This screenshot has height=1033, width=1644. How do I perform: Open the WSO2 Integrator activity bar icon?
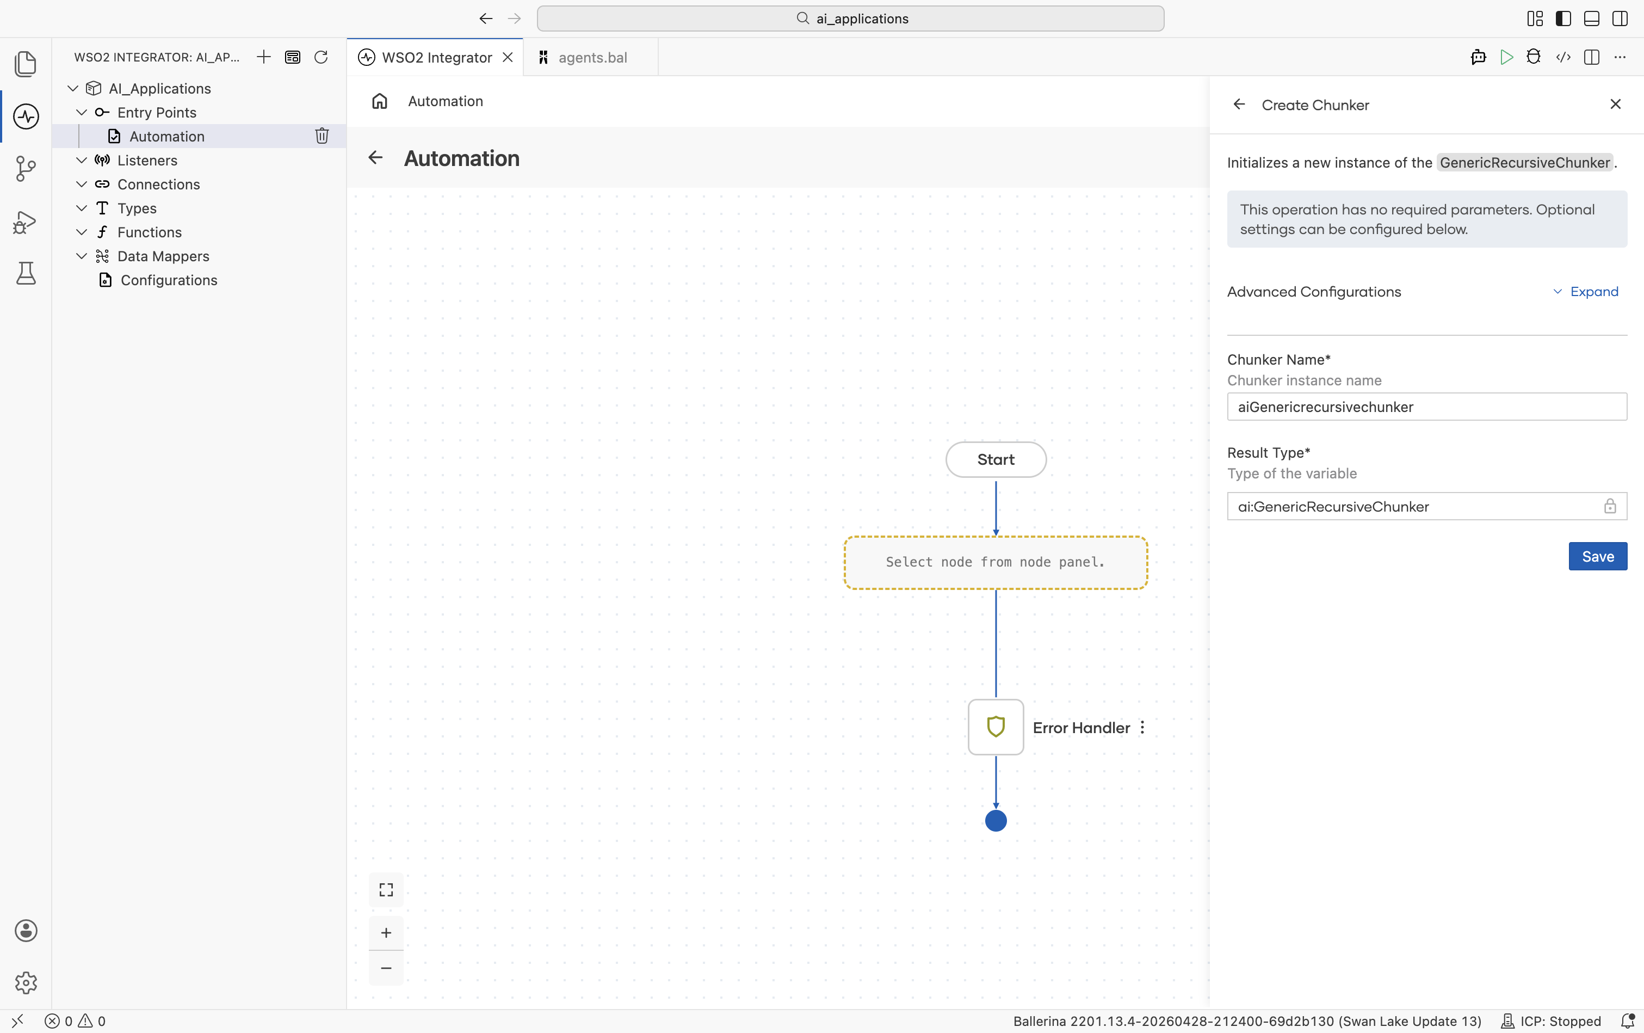pyautogui.click(x=26, y=116)
